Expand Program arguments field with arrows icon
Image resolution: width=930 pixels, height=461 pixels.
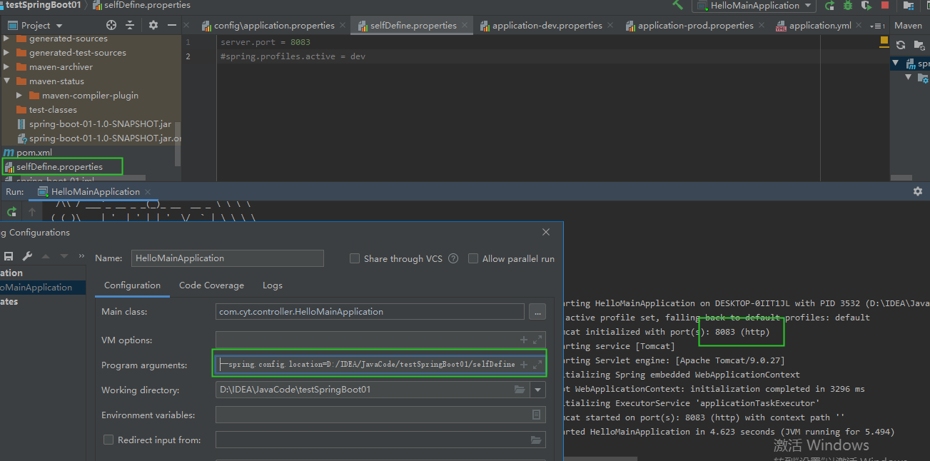tap(537, 364)
